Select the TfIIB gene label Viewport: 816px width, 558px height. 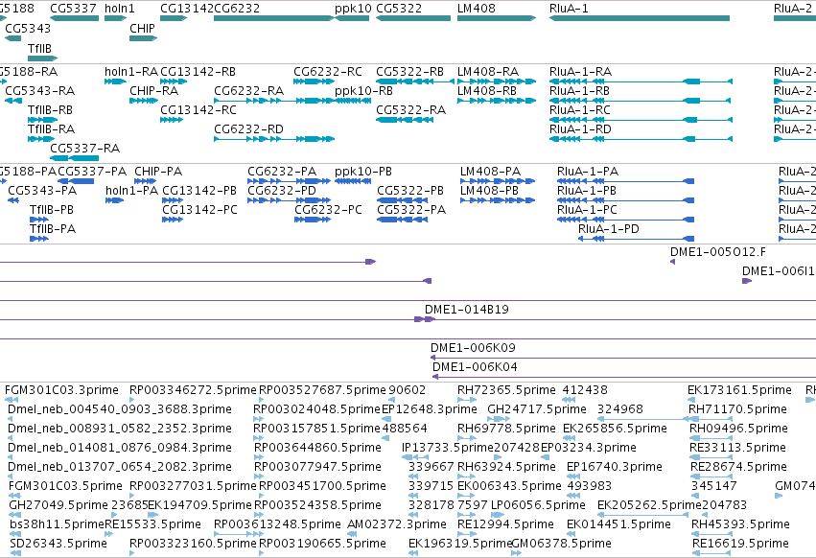tap(39, 48)
